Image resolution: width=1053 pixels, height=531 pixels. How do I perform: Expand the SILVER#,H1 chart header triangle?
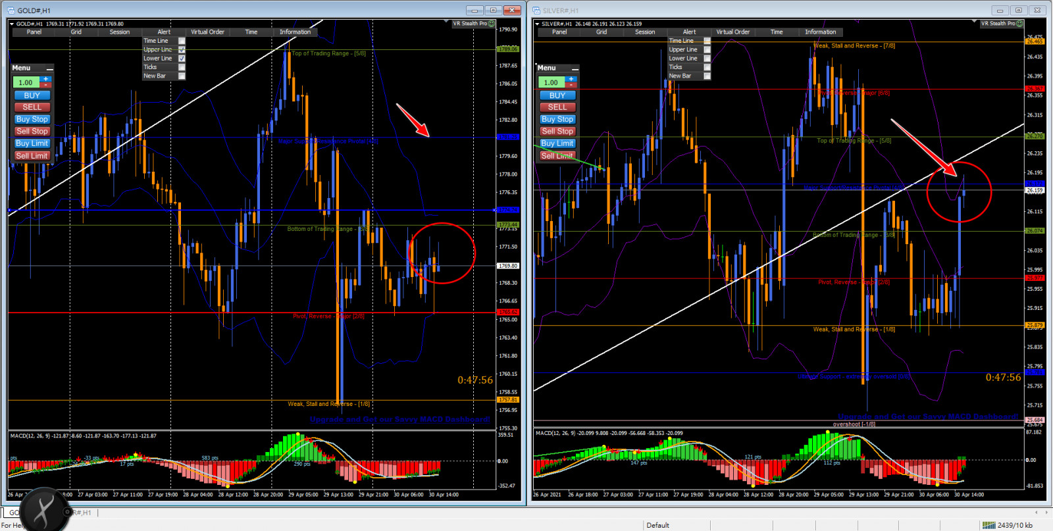[x=537, y=24]
